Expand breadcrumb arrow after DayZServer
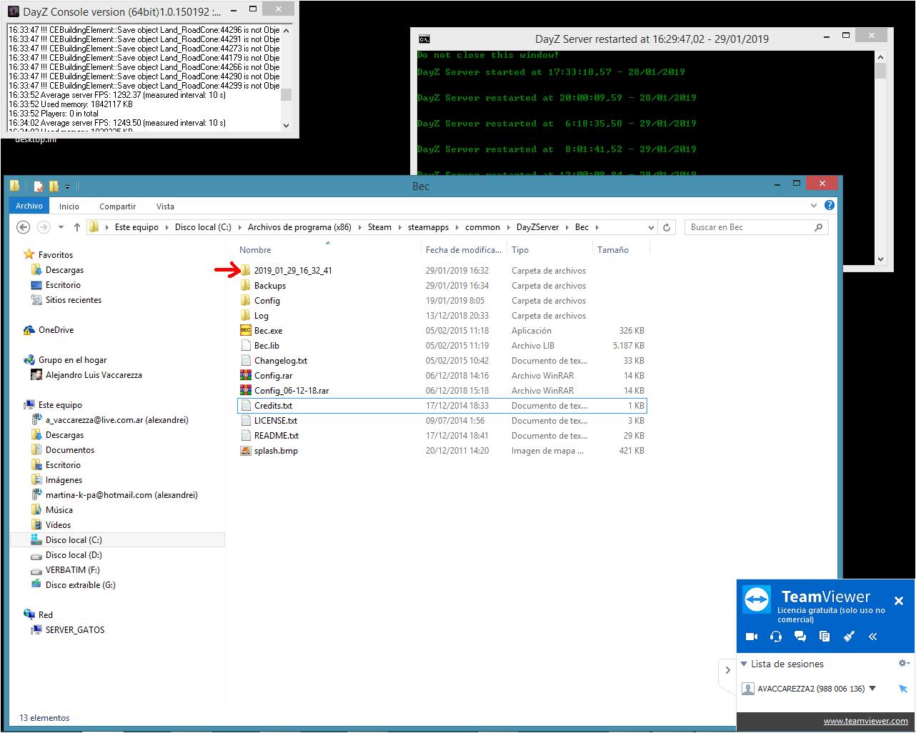Viewport: 916px width, 733px height. click(x=567, y=227)
